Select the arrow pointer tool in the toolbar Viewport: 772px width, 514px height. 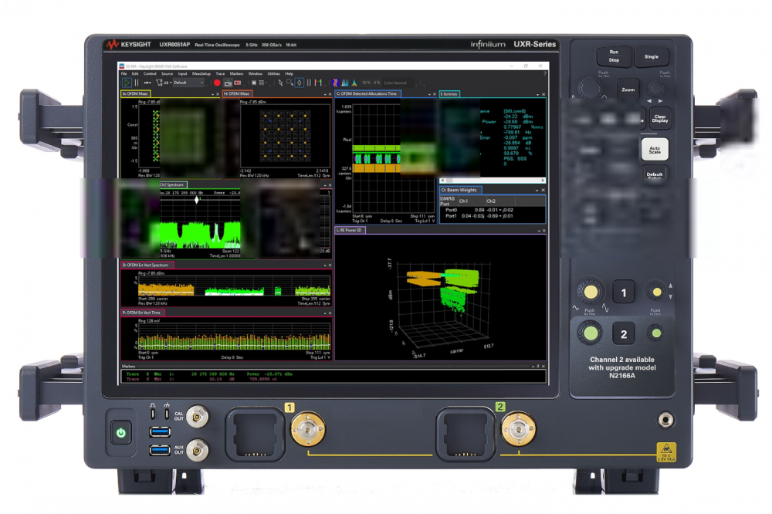click(280, 83)
